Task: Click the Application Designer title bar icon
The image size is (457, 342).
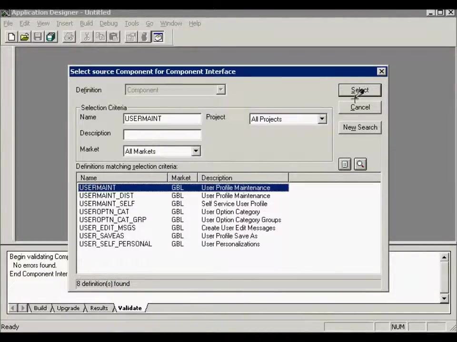Action: tap(6, 13)
